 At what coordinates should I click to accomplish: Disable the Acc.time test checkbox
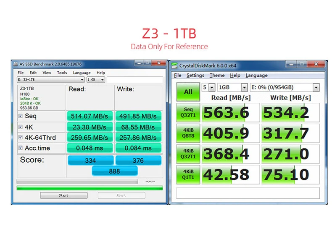tap(20, 148)
